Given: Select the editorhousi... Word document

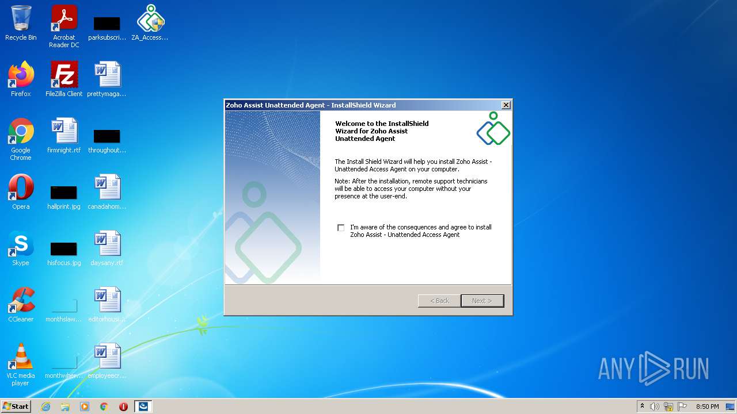Looking at the screenshot, I should (107, 305).
